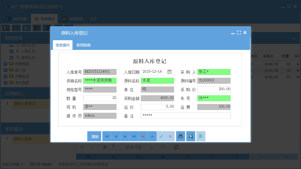This screenshot has height=169, width=301.
Task: Click the refresh icon in pagination bar
Action: click(x=176, y=147)
